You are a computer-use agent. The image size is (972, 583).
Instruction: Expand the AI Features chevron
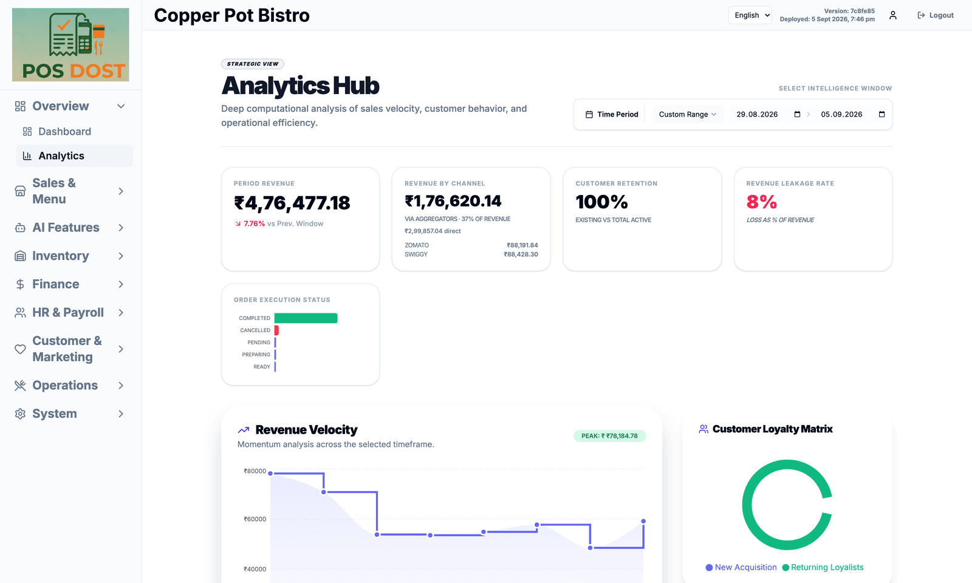pos(121,228)
